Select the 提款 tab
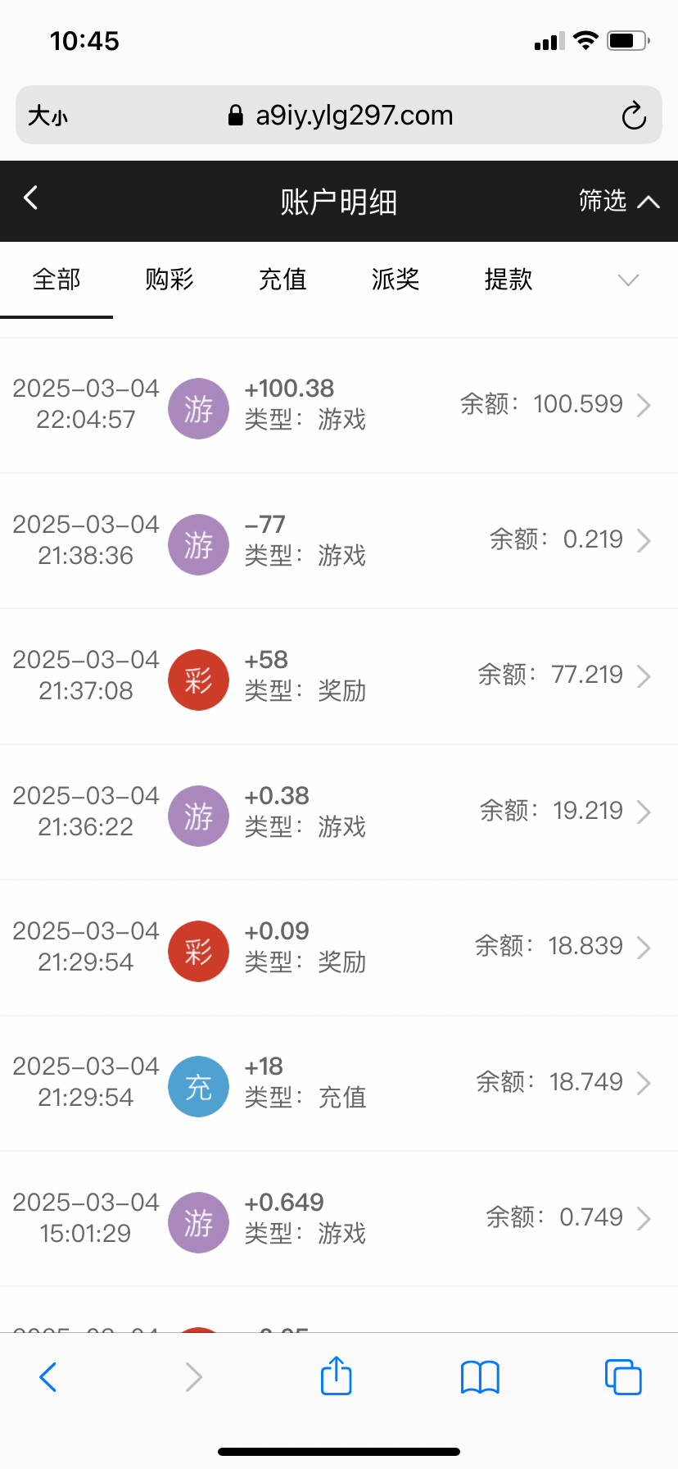The image size is (678, 1469). (508, 280)
